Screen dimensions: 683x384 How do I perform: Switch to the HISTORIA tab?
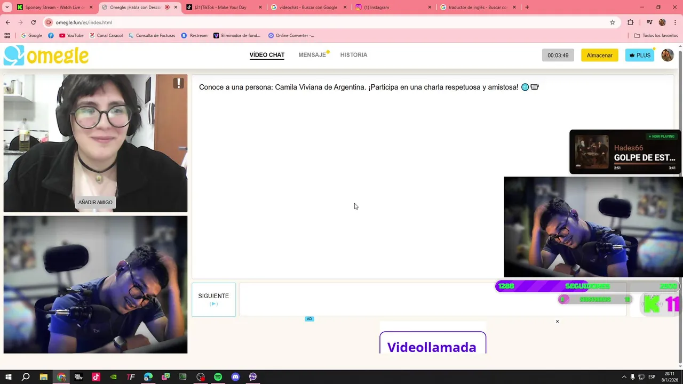[x=354, y=55]
